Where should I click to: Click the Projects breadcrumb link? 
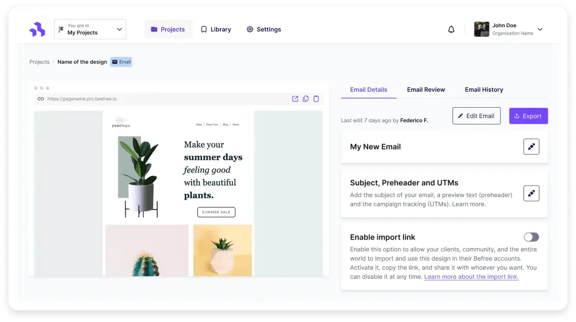click(x=39, y=62)
